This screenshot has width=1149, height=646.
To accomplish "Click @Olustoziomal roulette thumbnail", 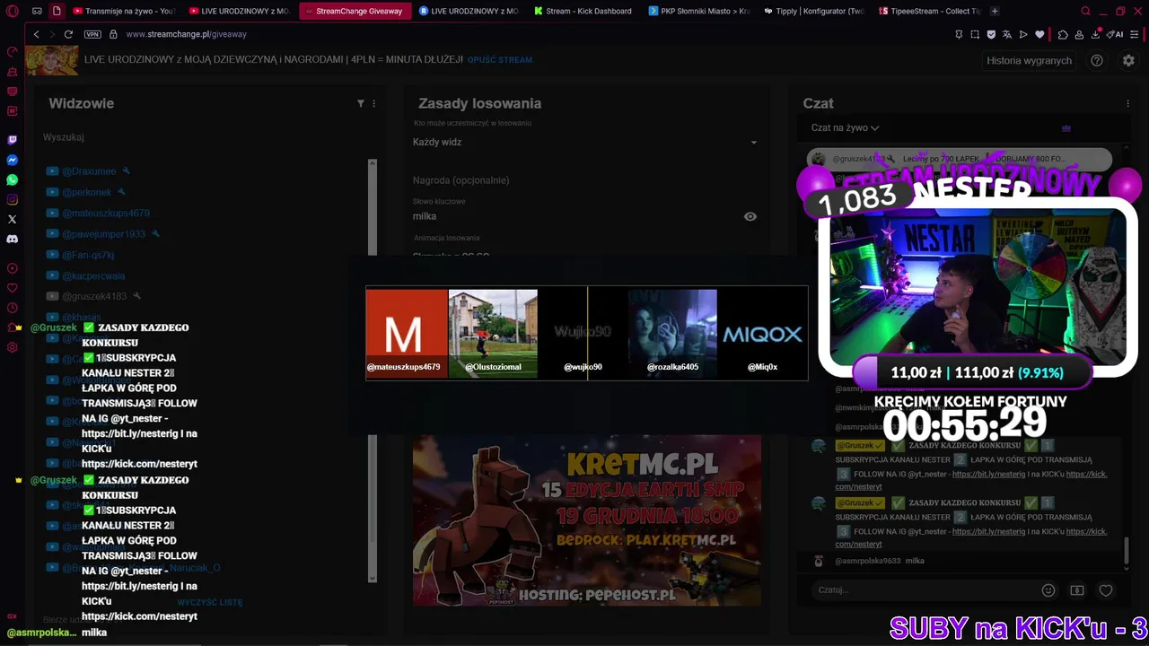I will [493, 333].
